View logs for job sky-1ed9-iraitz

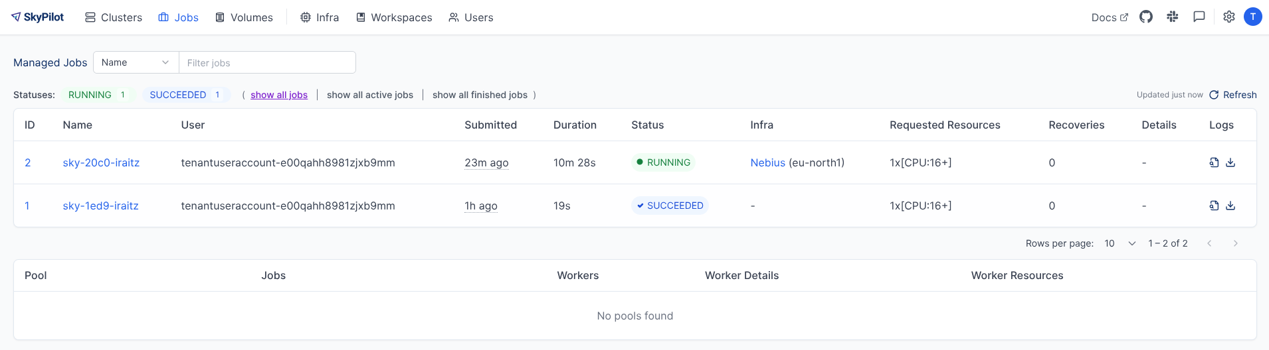click(x=1214, y=205)
